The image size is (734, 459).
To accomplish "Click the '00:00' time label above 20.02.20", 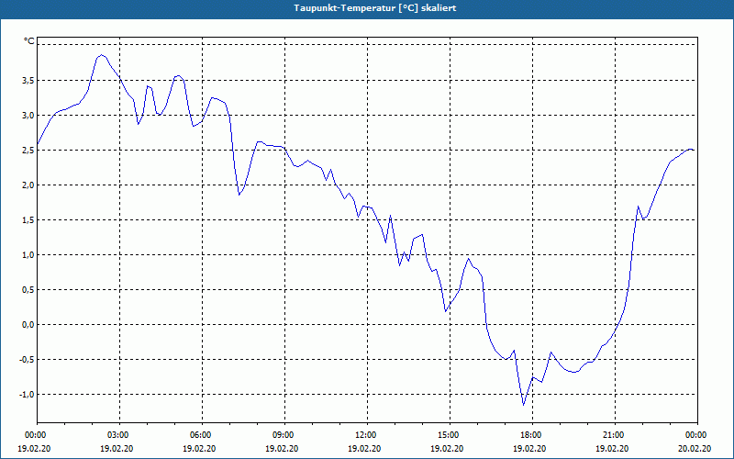I will 697,435.
